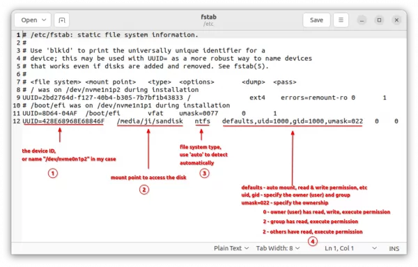Place cursor on line 1 '/etc/fstab: static file system information'
The height and width of the screenshot is (267, 418).
114,35
